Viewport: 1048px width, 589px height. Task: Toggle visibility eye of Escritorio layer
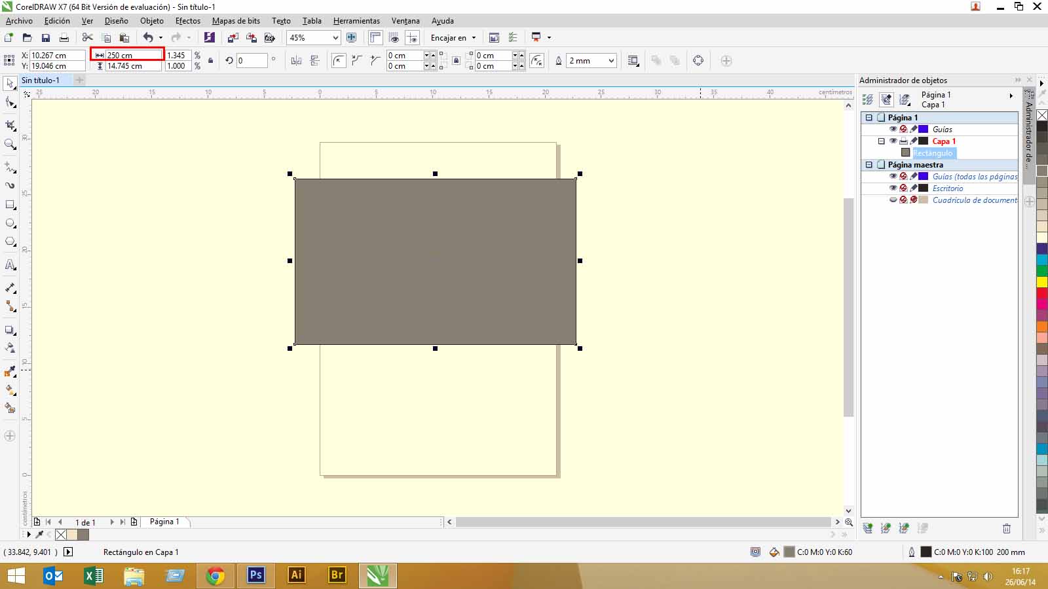(x=893, y=188)
